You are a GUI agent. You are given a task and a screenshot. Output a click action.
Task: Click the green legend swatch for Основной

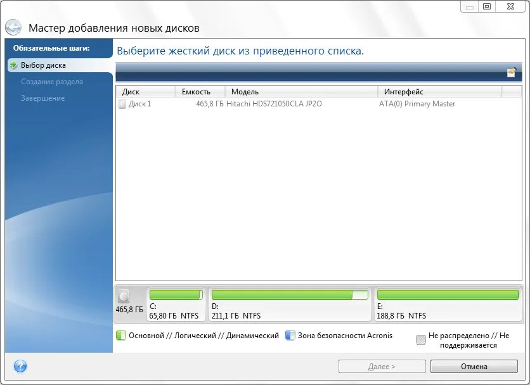[x=120, y=336]
